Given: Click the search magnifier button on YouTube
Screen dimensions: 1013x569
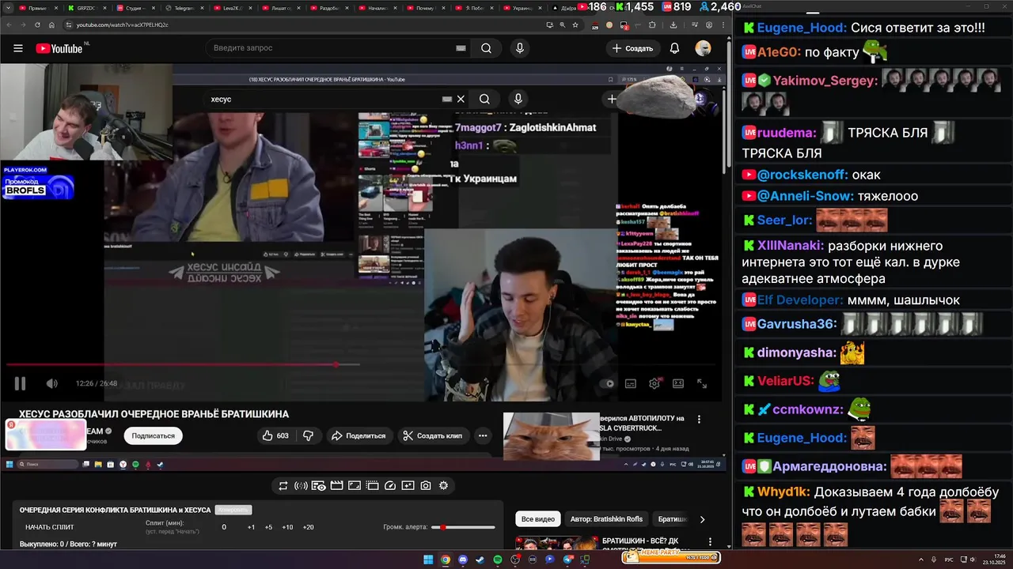Looking at the screenshot, I should tap(486, 48).
